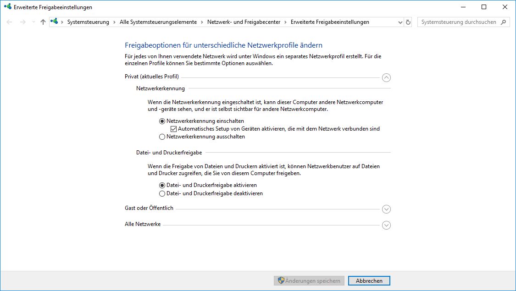516x291 pixels.
Task: Collapse the Privat (aktuelles Profil) section
Action: click(386, 78)
